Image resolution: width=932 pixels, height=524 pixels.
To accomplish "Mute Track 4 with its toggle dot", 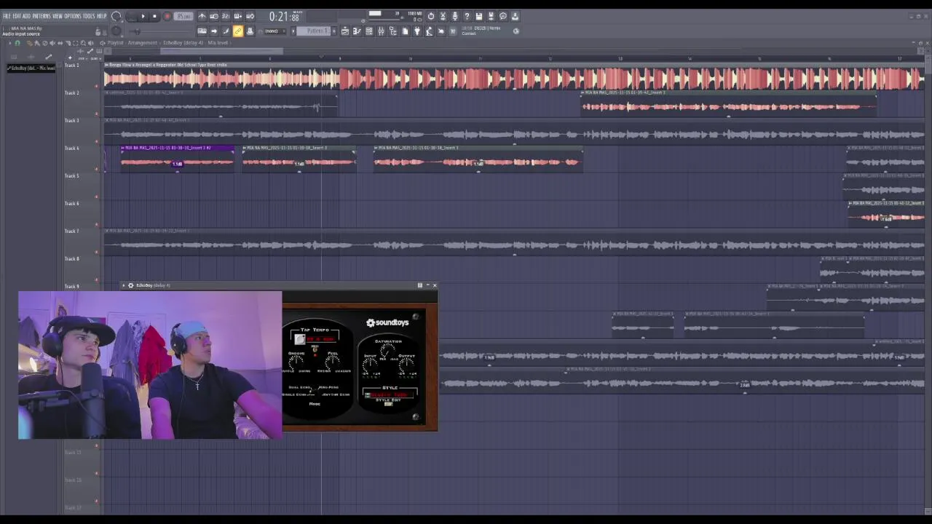I will coord(96,169).
